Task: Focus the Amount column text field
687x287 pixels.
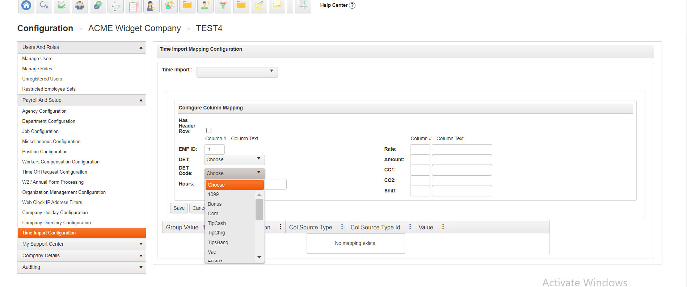Action: (462, 160)
